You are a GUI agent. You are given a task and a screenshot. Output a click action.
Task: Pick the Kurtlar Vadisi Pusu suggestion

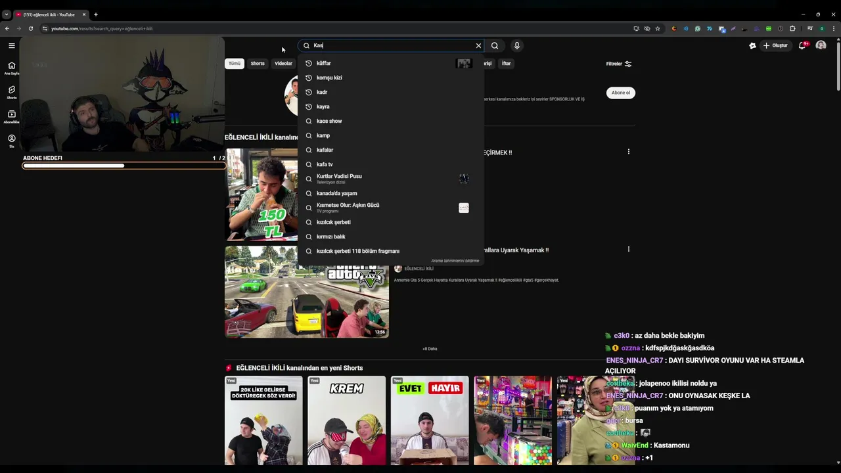click(x=391, y=179)
